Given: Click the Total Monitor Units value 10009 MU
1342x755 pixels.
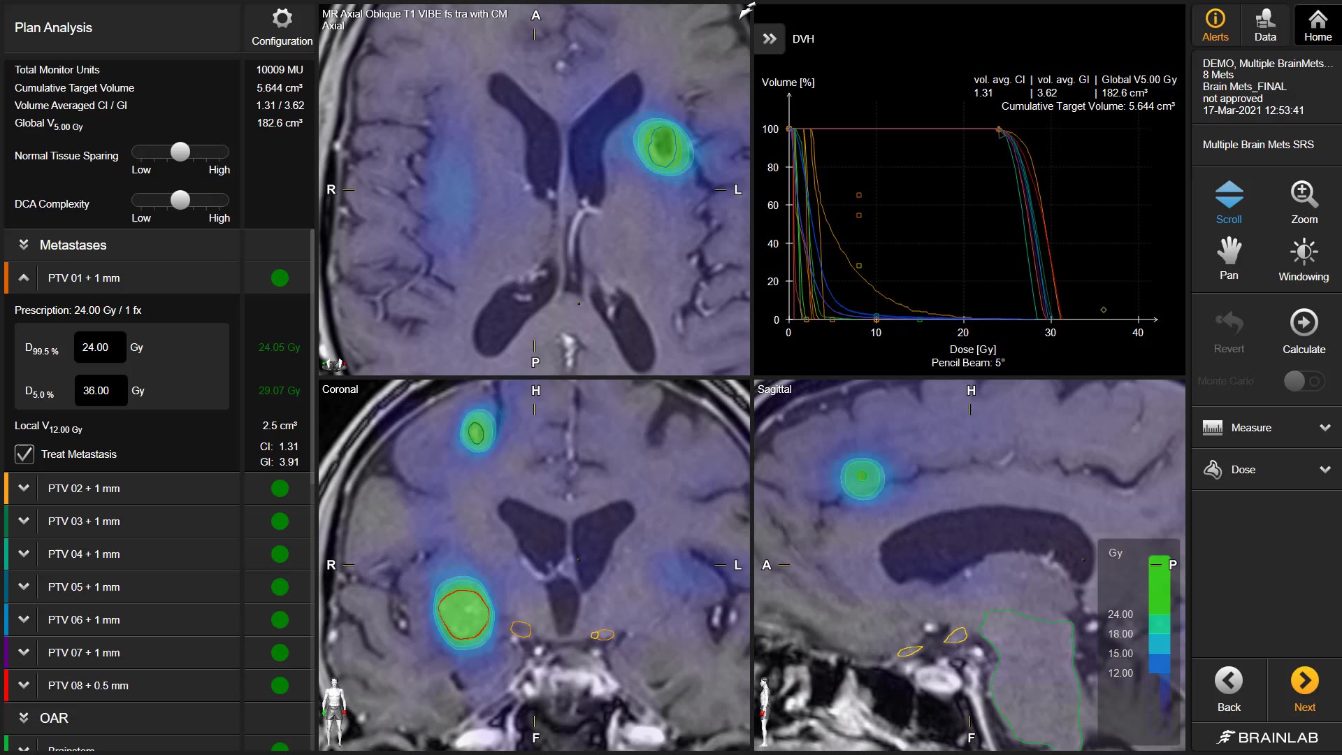Looking at the screenshot, I should coord(280,70).
